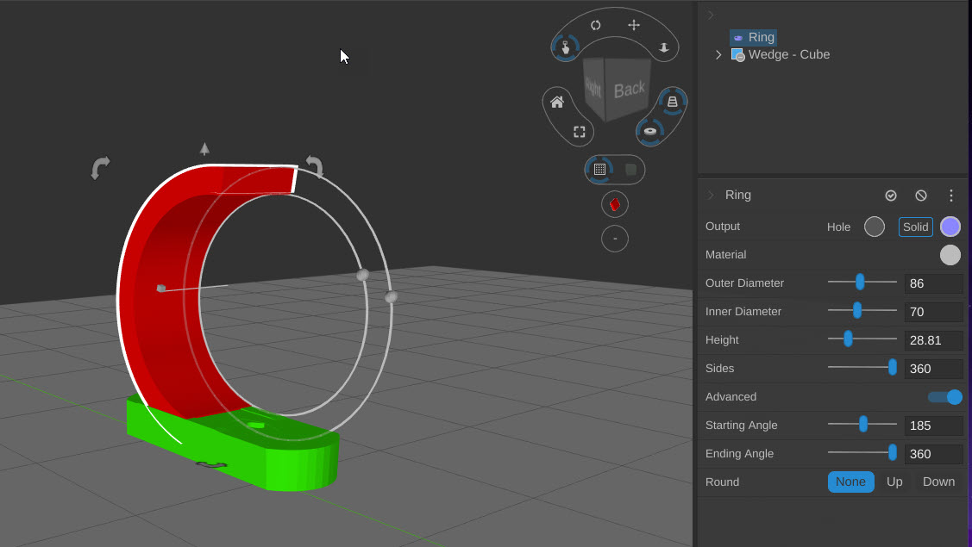The image size is (972, 547).
Task: Open the Solid purple color swatch
Action: pos(950,227)
